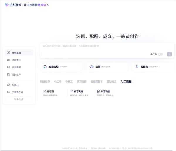The width and height of the screenshot is (176, 151).
Task: Click the 隐私政策 footer link
Action: [102, 148]
